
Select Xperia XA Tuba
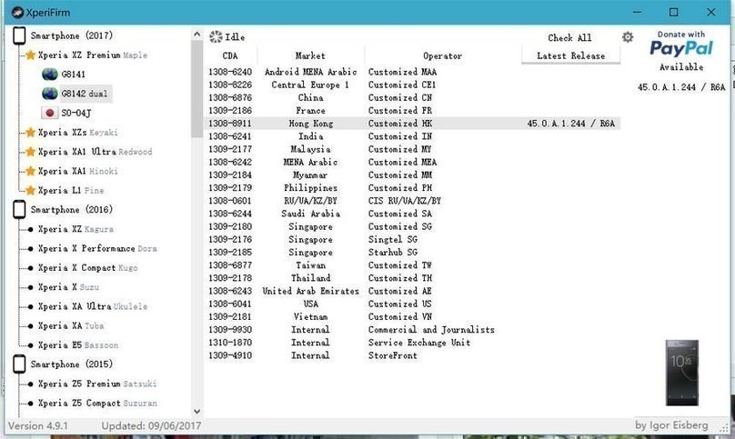click(71, 325)
